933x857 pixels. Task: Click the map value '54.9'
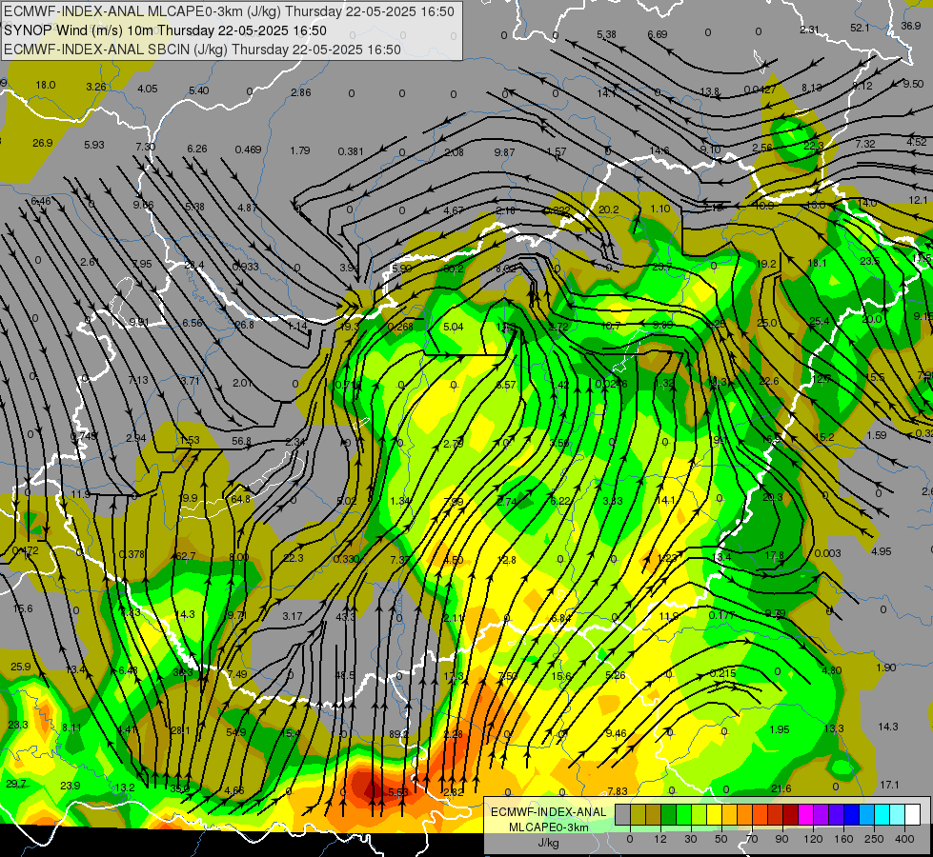(x=236, y=732)
